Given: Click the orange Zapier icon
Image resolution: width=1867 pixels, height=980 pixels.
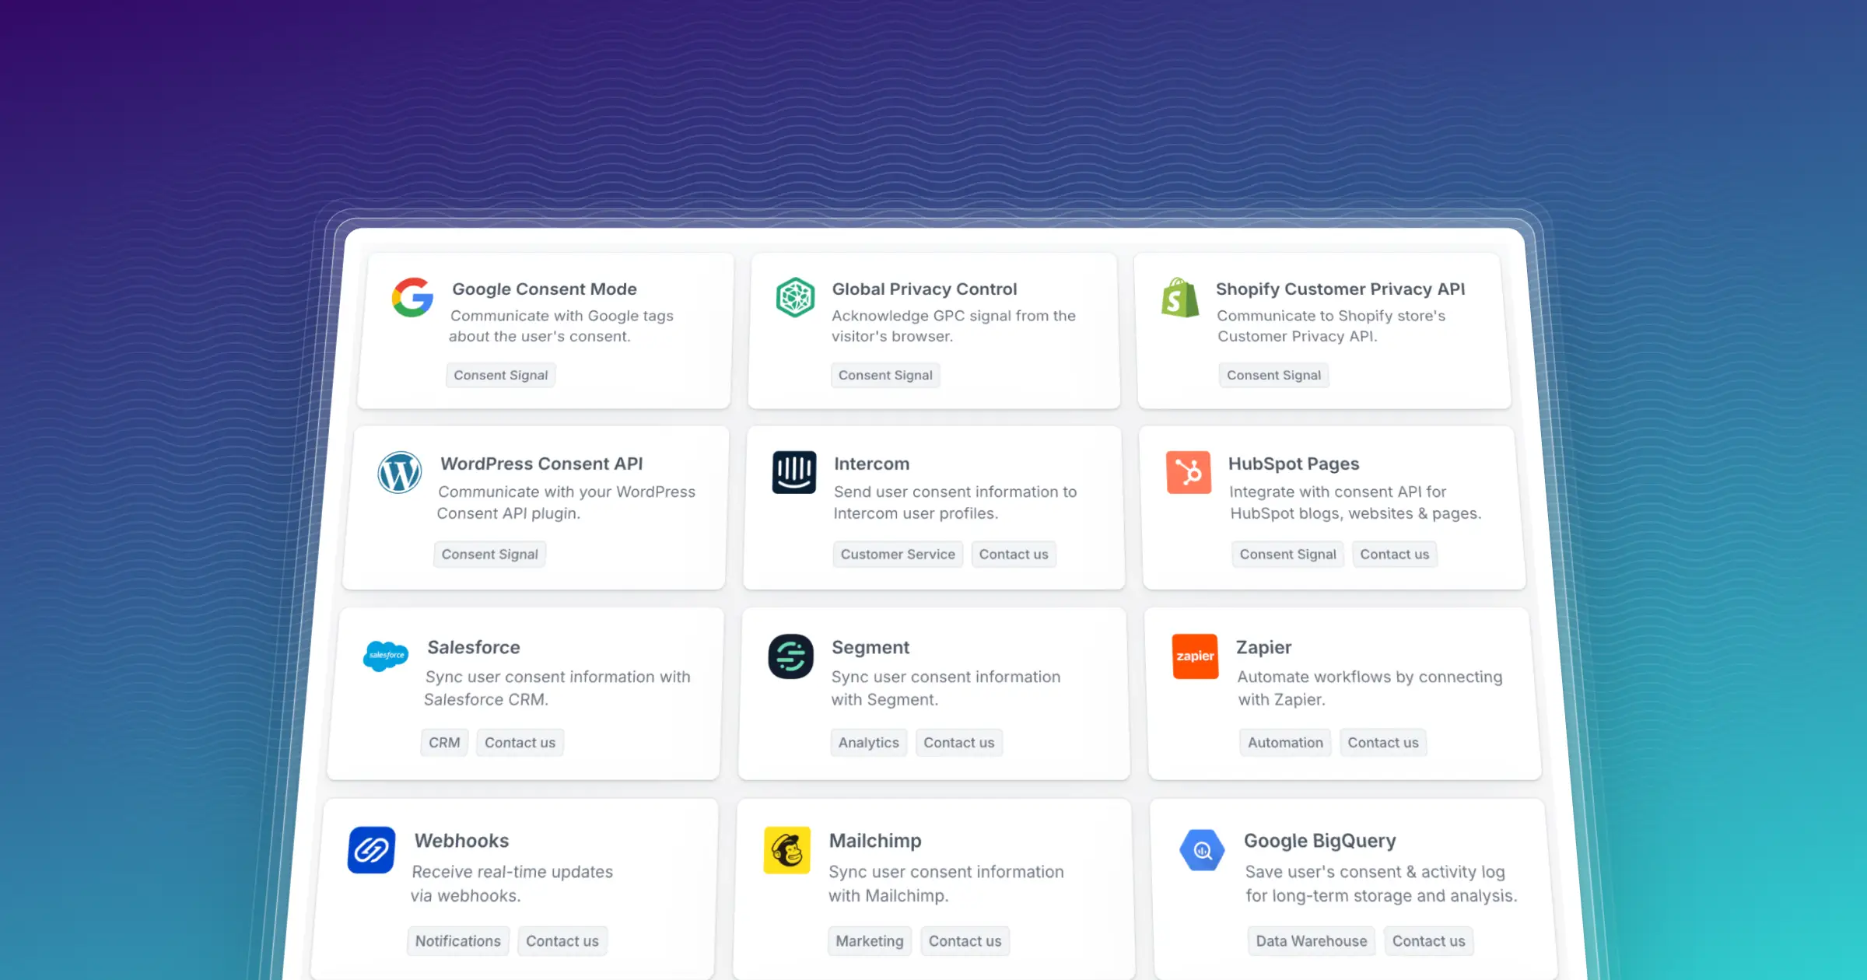Looking at the screenshot, I should pyautogui.click(x=1195, y=656).
